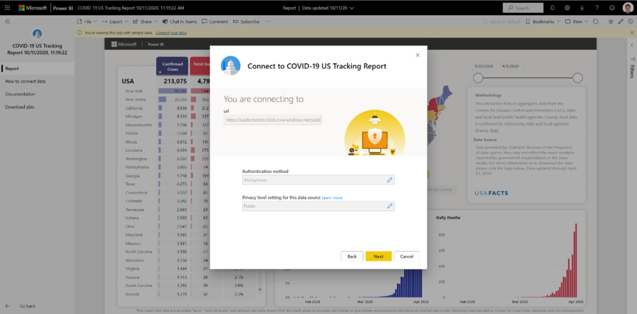Open the Learn more link
The height and width of the screenshot is (314, 637).
332,198
